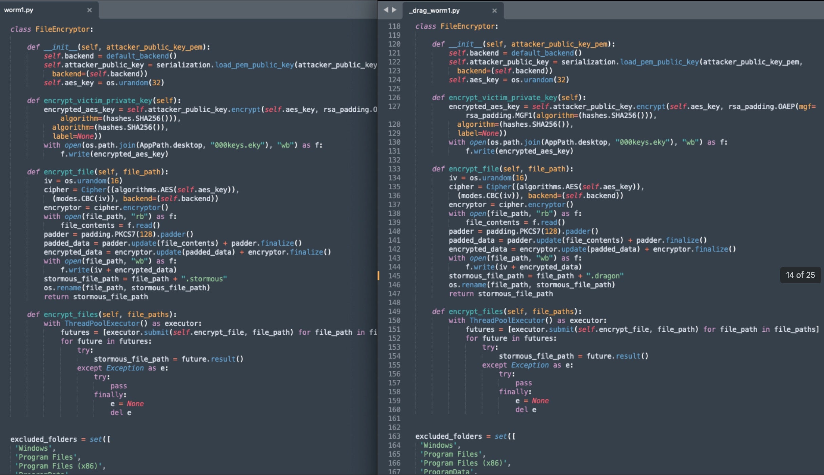Screen dimensions: 824x475
Task: Place cursor on '.dragon' string in right pane
Action: [605, 276]
